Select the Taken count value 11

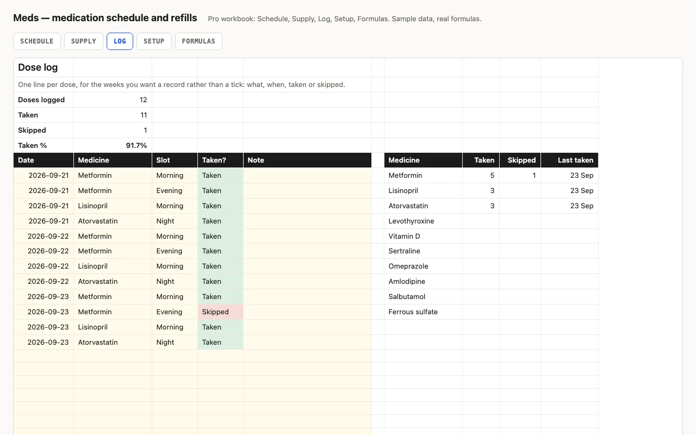click(x=113, y=115)
